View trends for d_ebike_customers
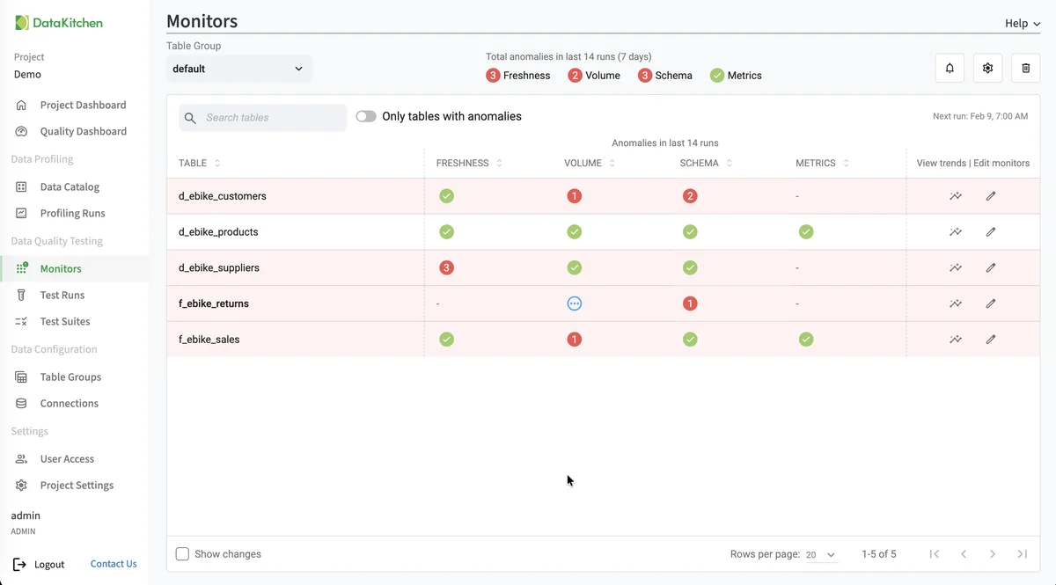 coord(956,195)
